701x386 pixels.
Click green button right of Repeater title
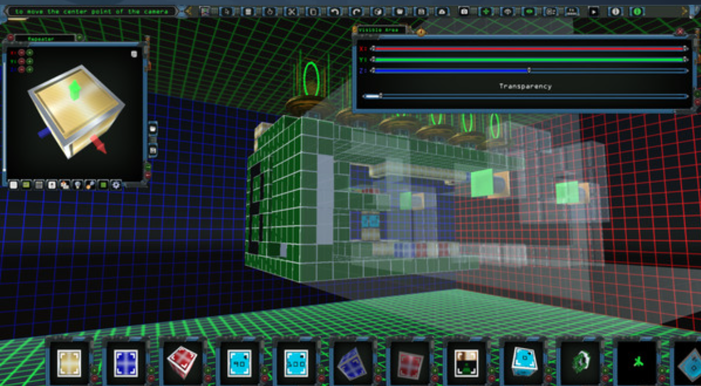tap(79, 38)
